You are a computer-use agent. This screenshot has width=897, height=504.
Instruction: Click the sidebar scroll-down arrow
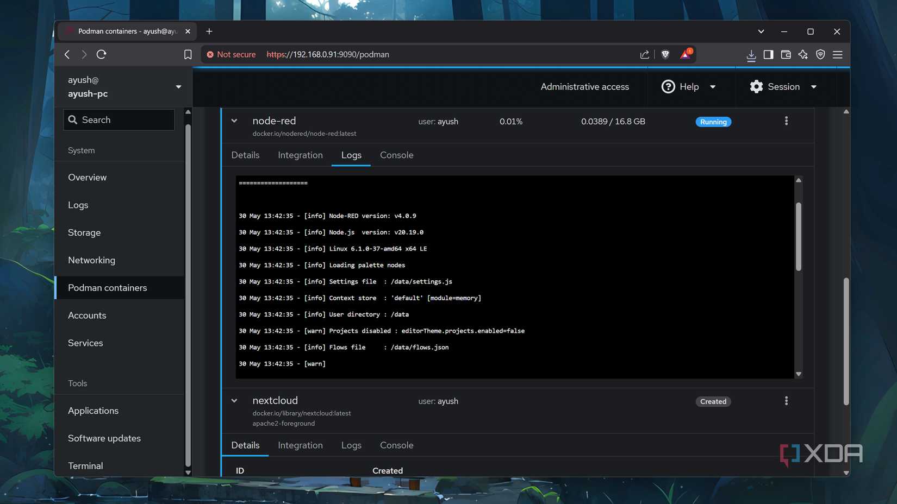point(188,472)
